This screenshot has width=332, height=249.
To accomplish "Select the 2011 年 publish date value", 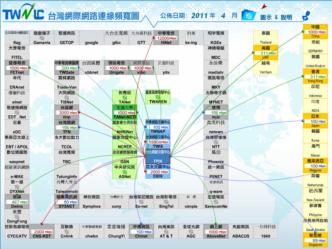I will (204, 16).
